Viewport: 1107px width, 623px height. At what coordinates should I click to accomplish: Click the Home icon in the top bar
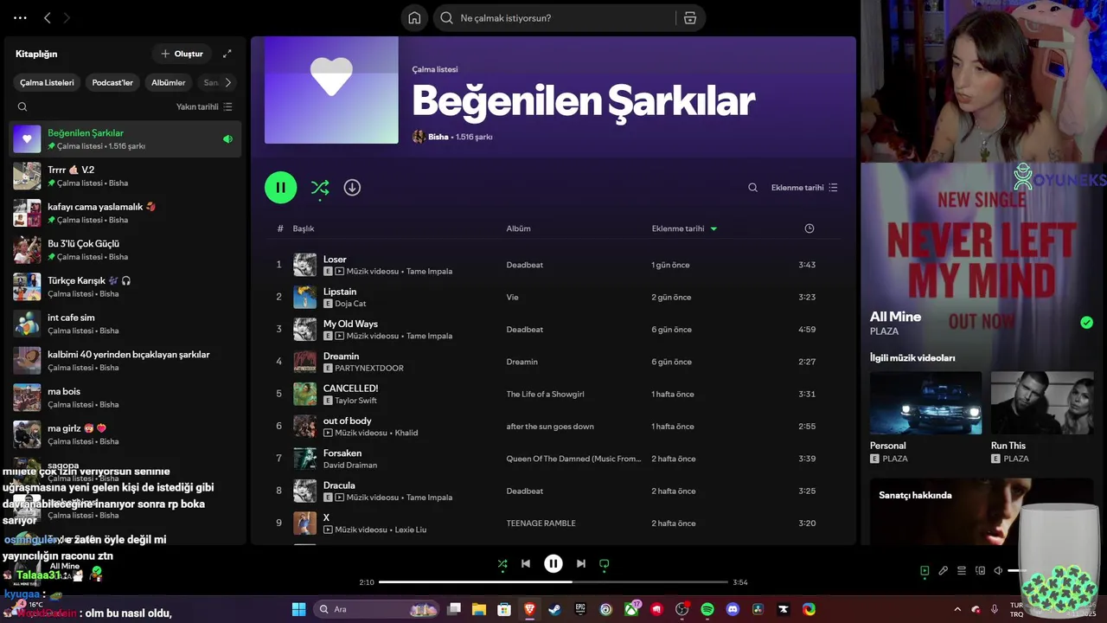(x=414, y=18)
